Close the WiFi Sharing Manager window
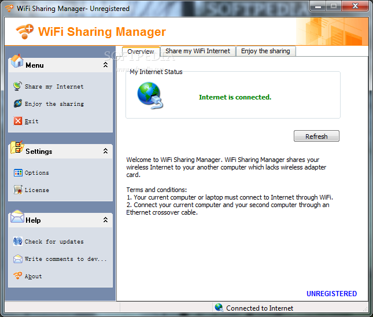 pos(355,6)
